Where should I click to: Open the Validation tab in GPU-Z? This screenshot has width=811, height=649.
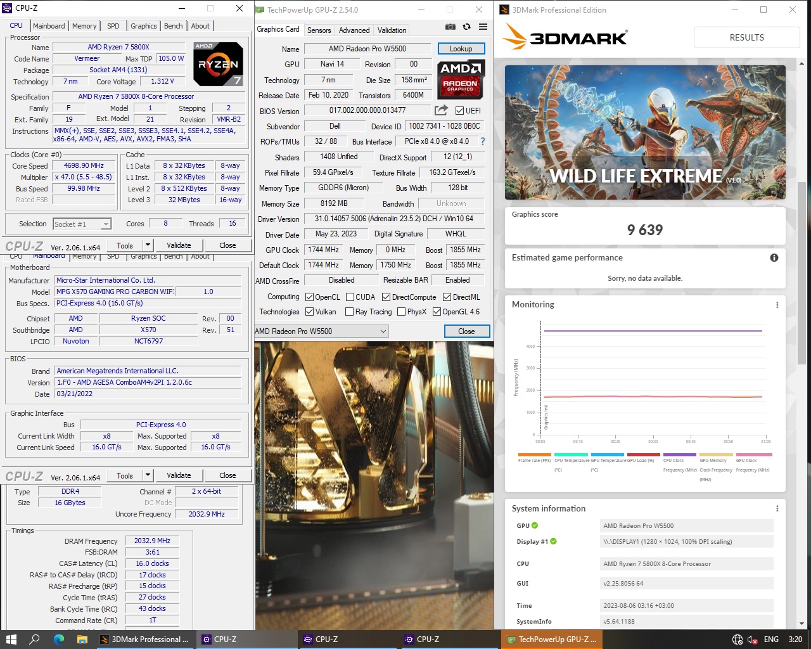click(392, 30)
